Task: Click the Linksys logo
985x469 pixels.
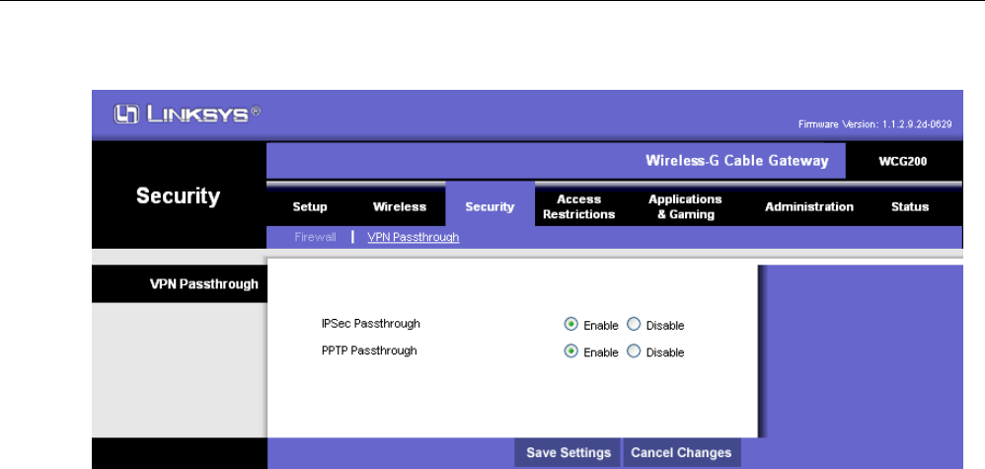Action: (188, 115)
